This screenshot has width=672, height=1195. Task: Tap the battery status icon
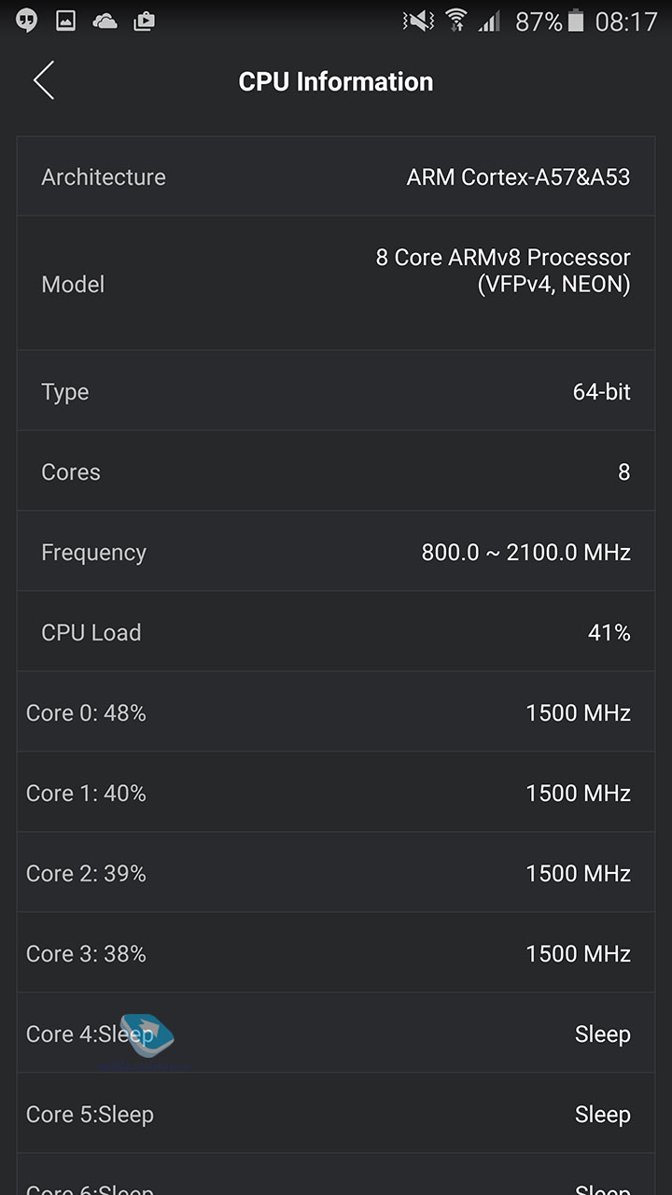576,21
